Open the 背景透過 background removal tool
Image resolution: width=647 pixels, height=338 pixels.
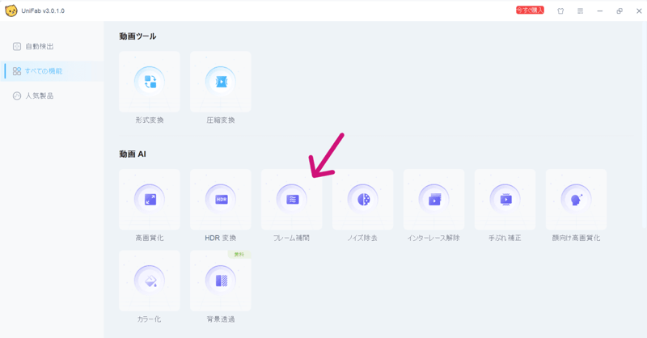[221, 281]
